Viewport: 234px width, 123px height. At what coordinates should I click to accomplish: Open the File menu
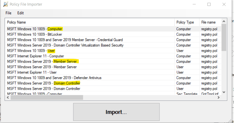tap(8, 13)
